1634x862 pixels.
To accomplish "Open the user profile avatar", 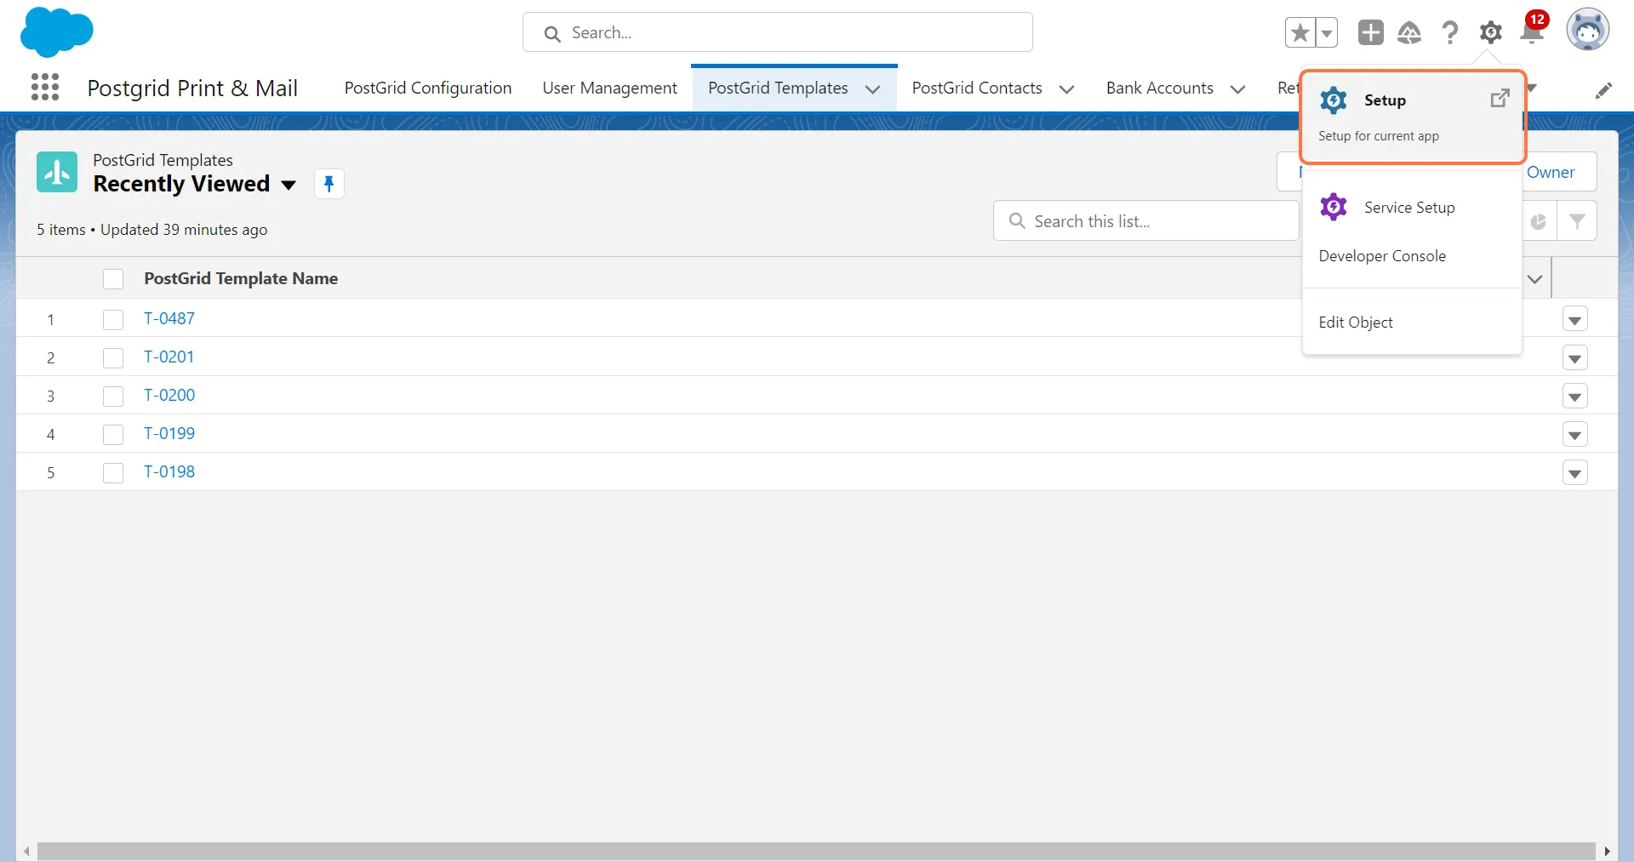I will coord(1587,31).
